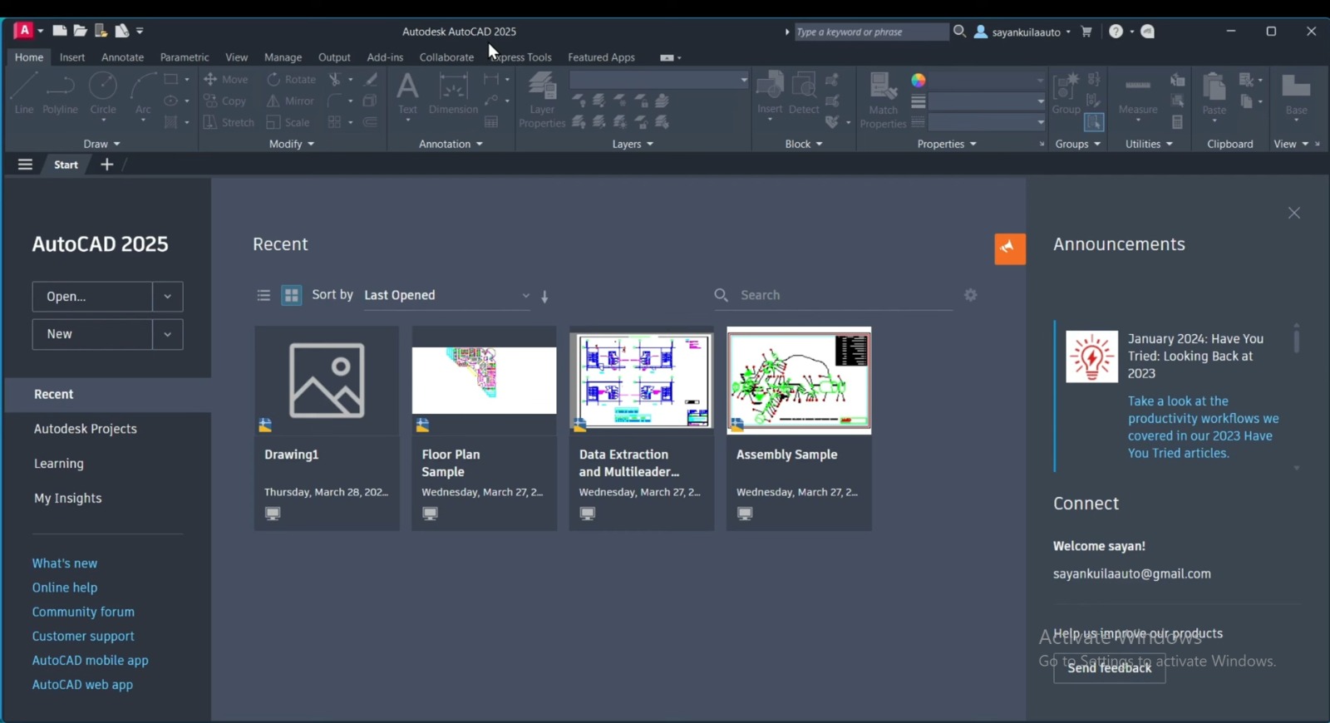This screenshot has width=1330, height=723.
Task: Click the Stretch tool
Action: click(x=229, y=122)
